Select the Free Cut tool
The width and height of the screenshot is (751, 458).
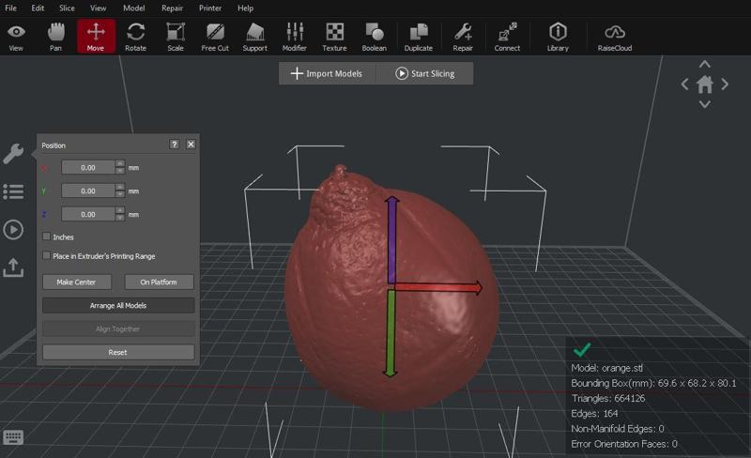[x=215, y=37]
